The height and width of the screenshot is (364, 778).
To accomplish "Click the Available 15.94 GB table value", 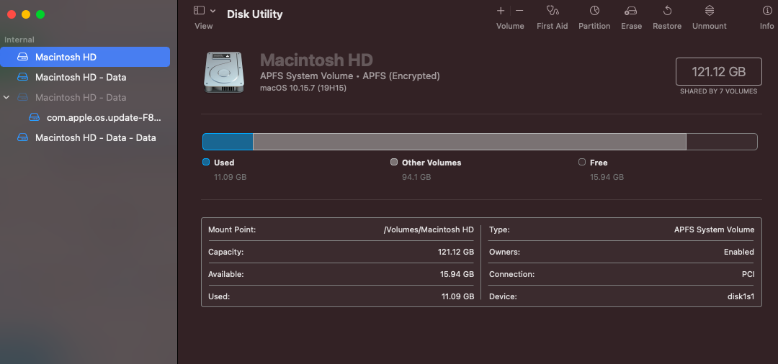I will click(457, 274).
